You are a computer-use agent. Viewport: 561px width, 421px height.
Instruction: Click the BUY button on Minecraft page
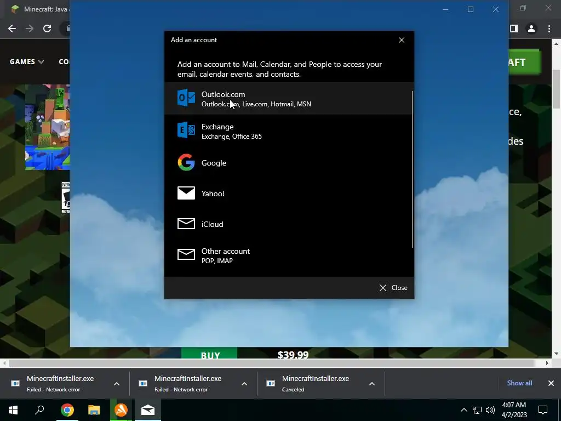tap(209, 354)
